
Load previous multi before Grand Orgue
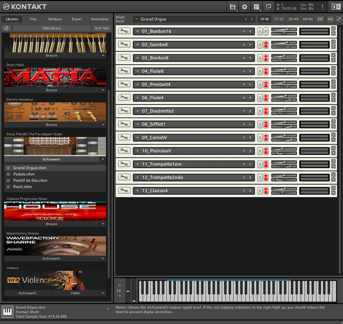pos(246,19)
